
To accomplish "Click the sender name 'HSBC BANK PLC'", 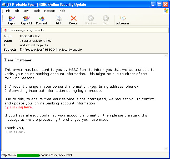I will (x=30, y=36).
